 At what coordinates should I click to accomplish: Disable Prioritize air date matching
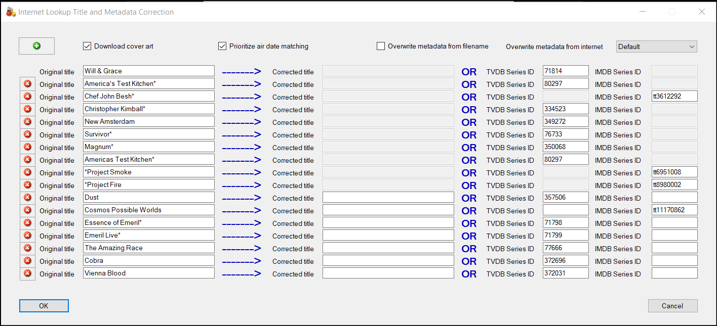(222, 46)
